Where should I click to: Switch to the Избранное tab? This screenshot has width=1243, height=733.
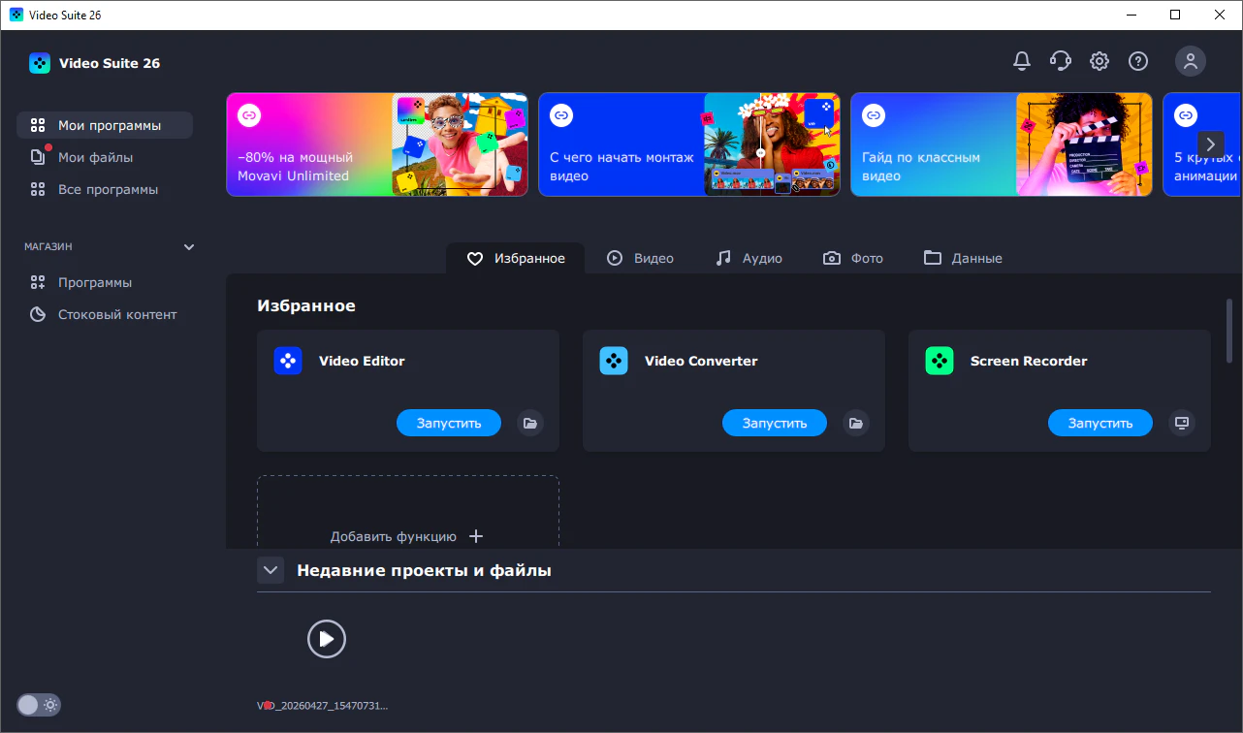[516, 258]
